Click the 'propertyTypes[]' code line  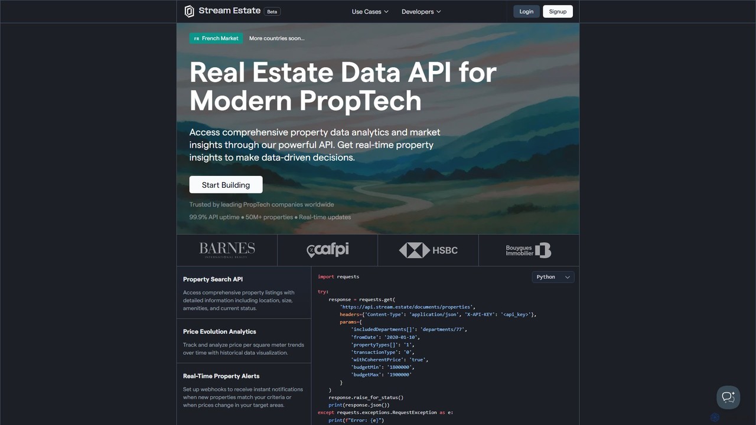pyautogui.click(x=383, y=345)
